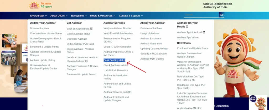Select Aadhaar App Videos
The image size is (269, 110).
click(x=188, y=37)
